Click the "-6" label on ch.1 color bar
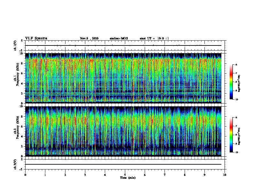Viewport: 253px width, 196px height. [236, 65]
